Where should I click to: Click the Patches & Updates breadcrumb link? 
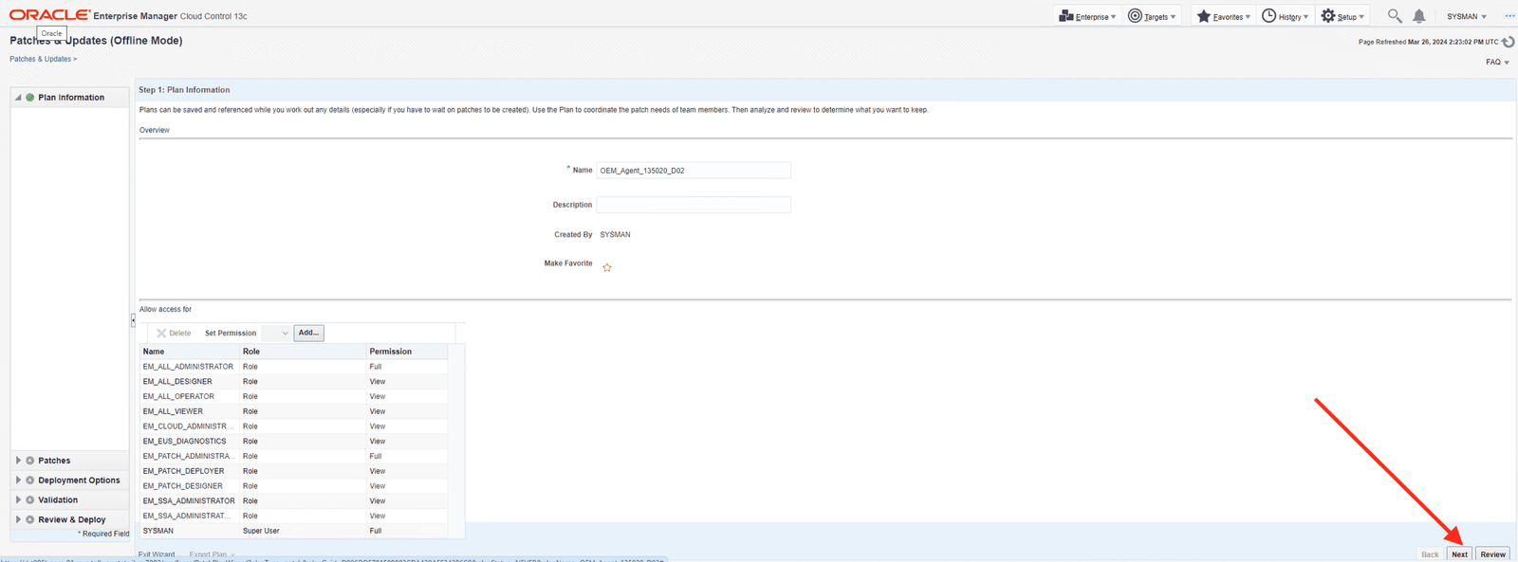coord(40,59)
